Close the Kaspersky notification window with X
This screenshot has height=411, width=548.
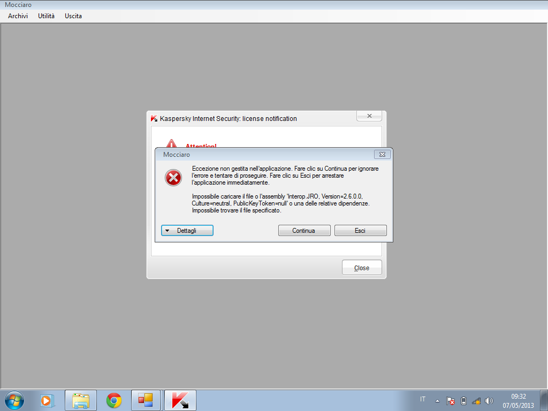tap(369, 116)
